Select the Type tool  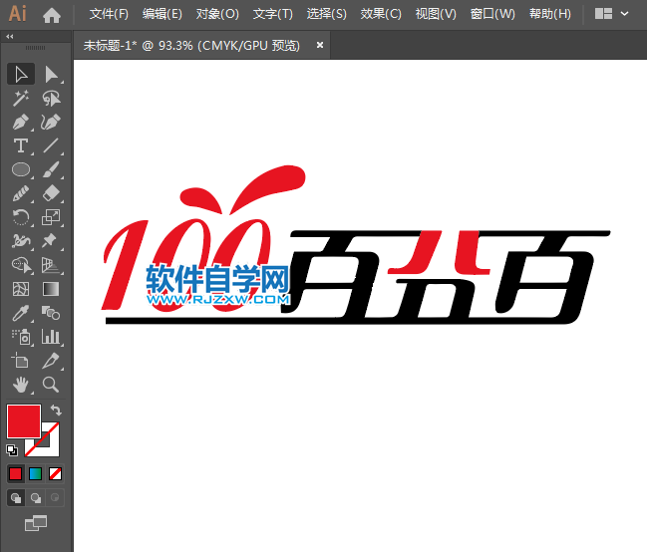tap(21, 146)
